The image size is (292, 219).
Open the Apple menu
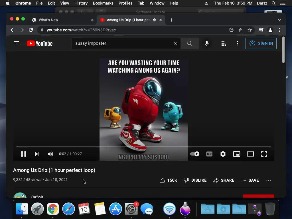click(x=8, y=3)
